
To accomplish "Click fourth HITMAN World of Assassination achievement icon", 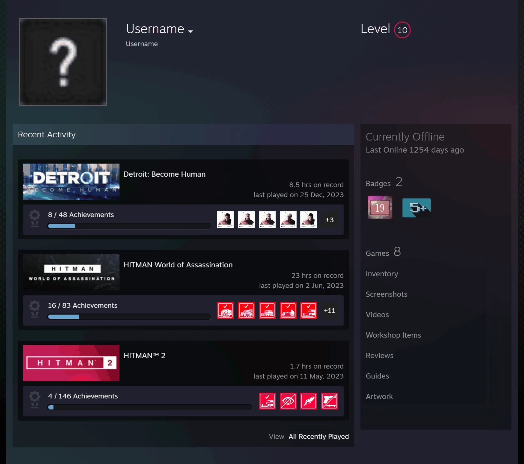I will (288, 310).
